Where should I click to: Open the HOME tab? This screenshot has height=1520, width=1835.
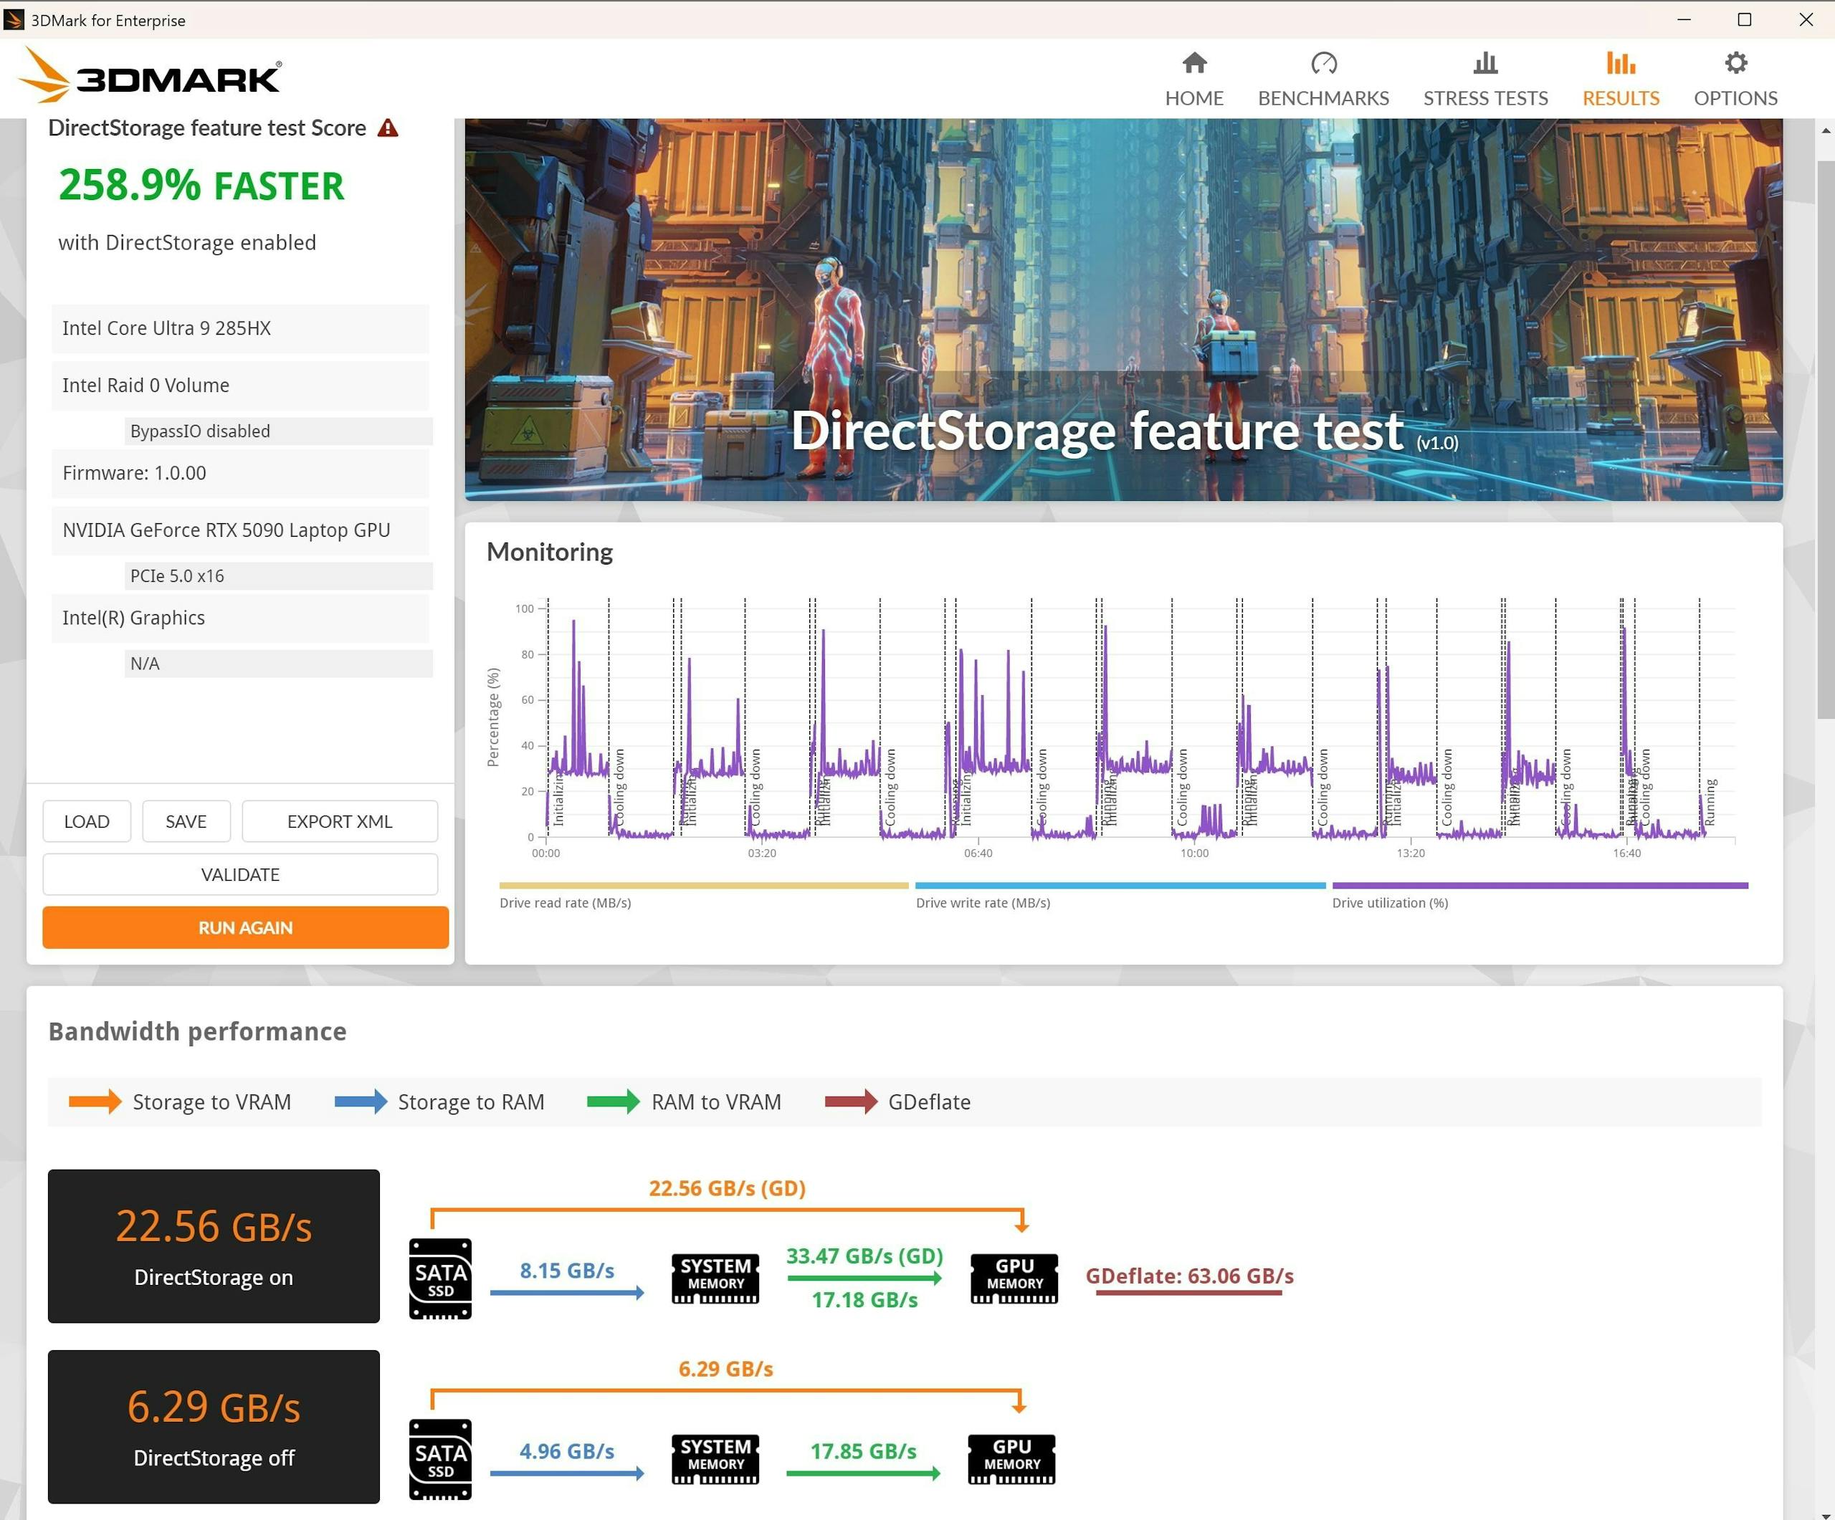coord(1193,80)
